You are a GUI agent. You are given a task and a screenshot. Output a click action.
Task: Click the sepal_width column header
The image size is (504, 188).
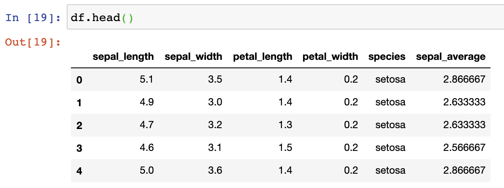pos(193,56)
